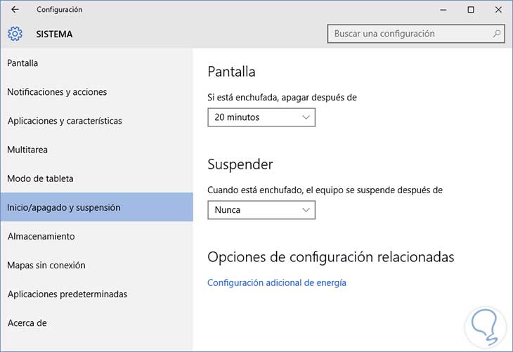Image resolution: width=513 pixels, height=352 pixels.
Task: Select Acerca de in sidebar
Action: coord(27,323)
